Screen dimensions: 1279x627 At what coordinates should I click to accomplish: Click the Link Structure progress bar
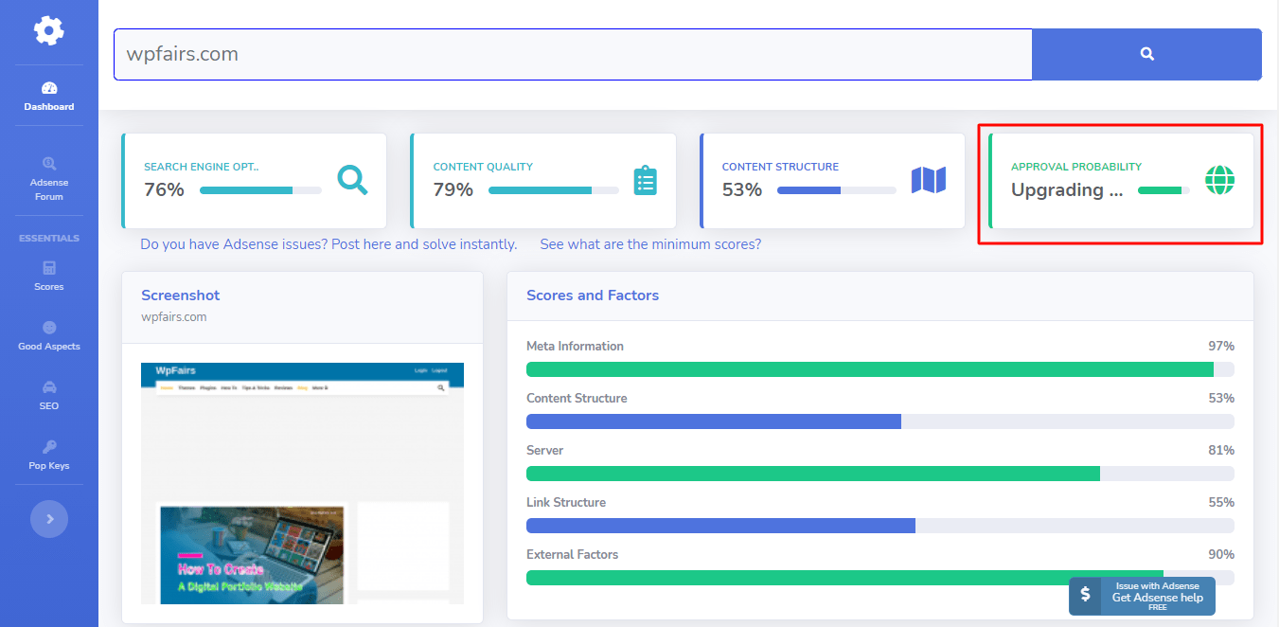coord(879,526)
